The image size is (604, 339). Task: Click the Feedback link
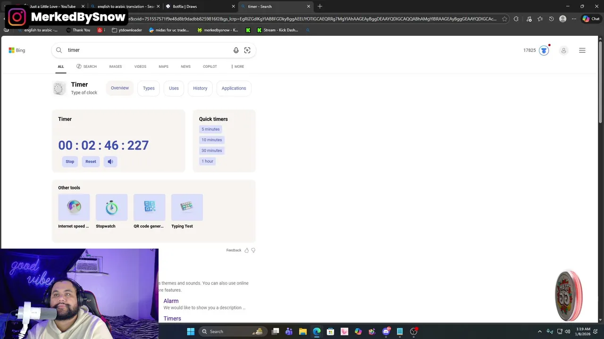(234, 250)
